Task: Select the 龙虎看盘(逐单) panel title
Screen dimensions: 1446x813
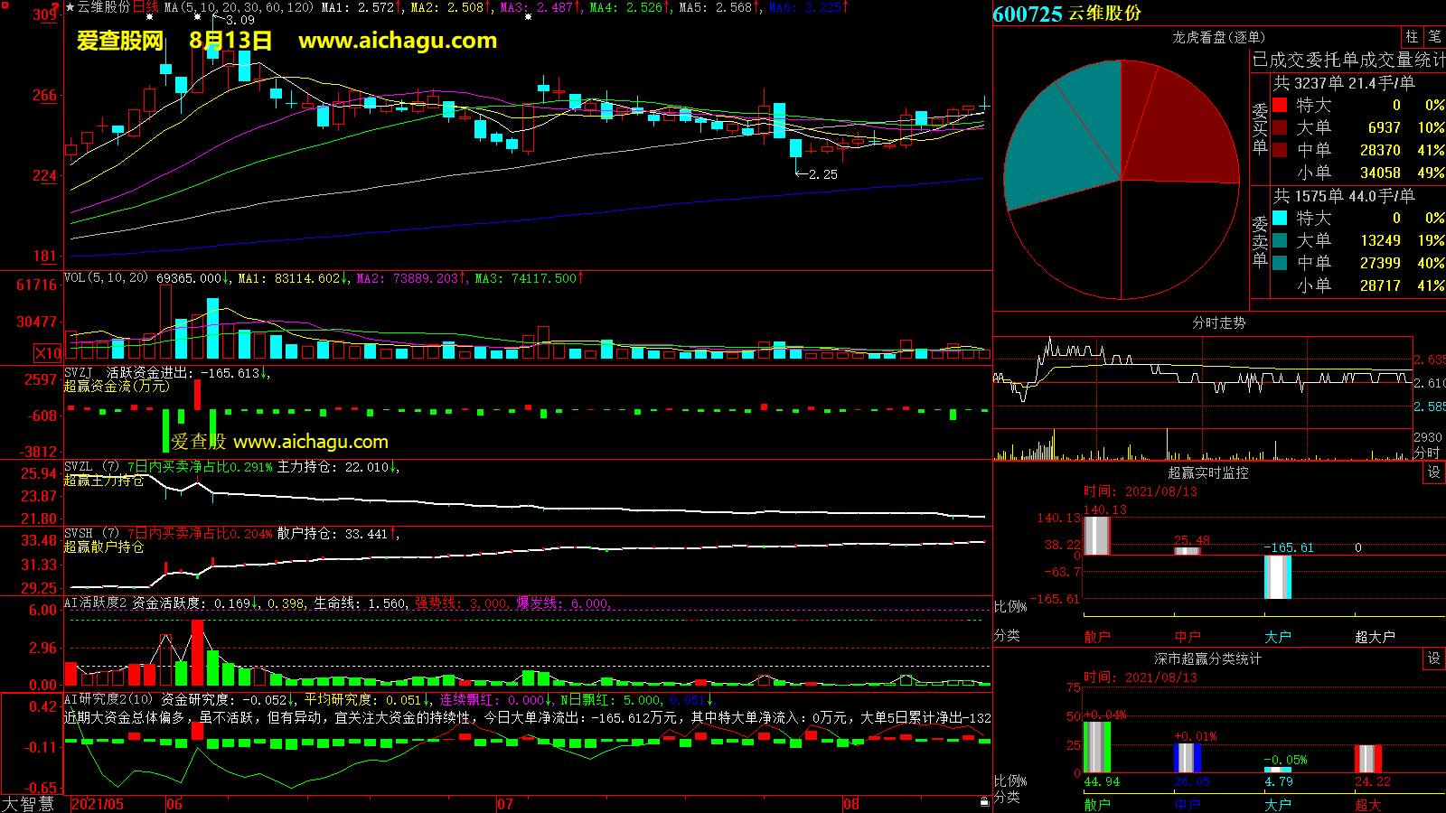Action: 1218,37
